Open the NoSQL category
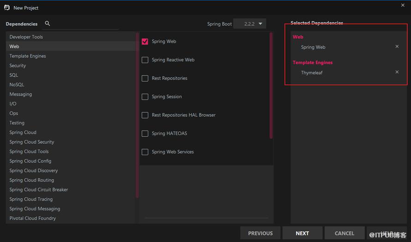The width and height of the screenshot is (411, 242). click(x=70, y=85)
